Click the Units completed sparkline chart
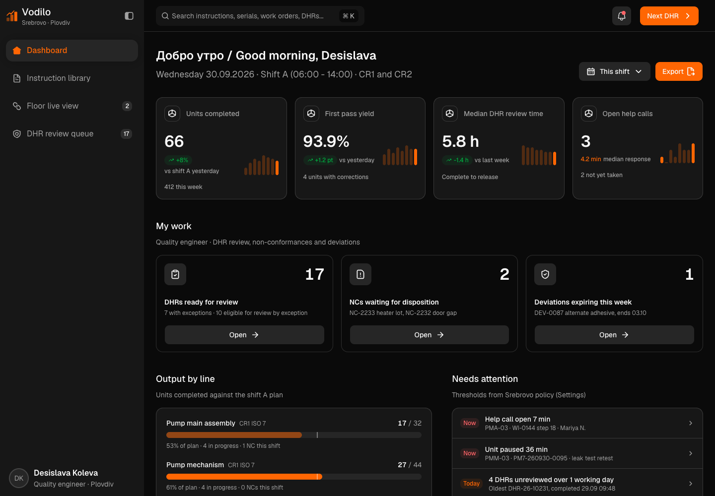715x496 pixels. coord(262,165)
